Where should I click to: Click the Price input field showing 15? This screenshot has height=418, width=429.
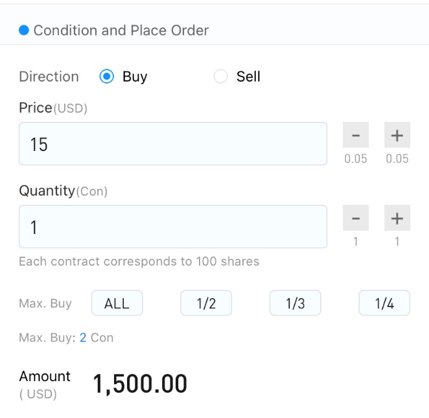pos(173,144)
